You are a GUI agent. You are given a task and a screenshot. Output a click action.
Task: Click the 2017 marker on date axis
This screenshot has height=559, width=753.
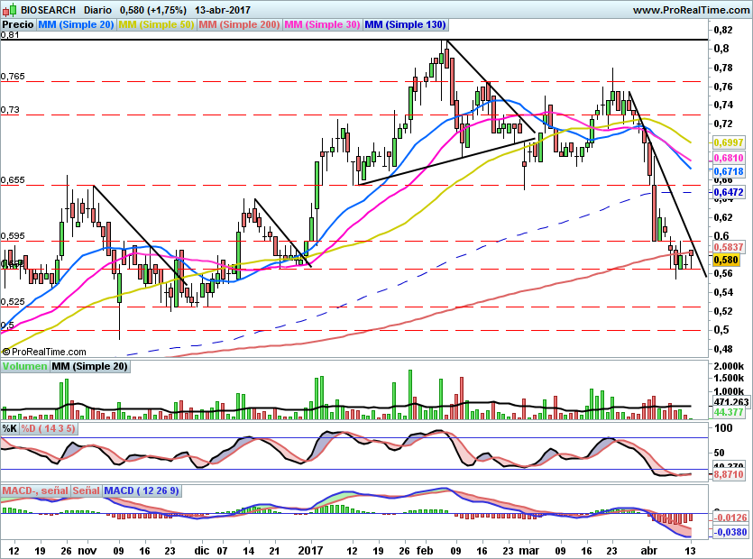click(311, 550)
